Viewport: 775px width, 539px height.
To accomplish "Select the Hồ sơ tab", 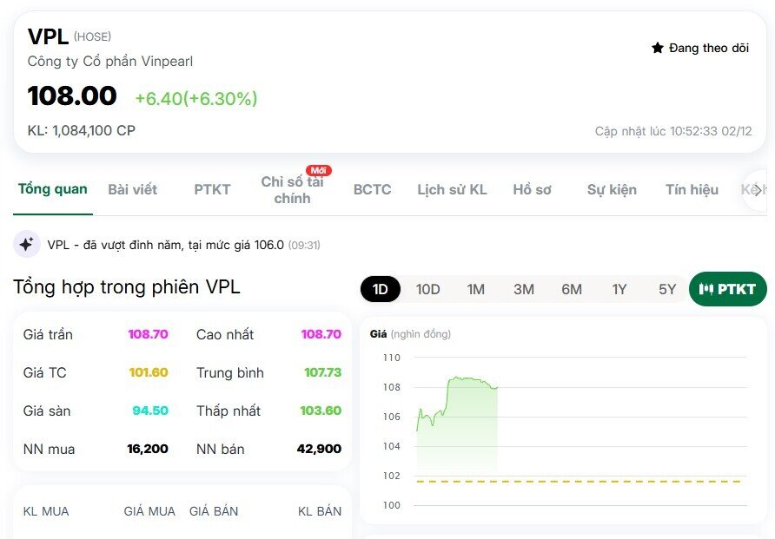I will click(532, 189).
